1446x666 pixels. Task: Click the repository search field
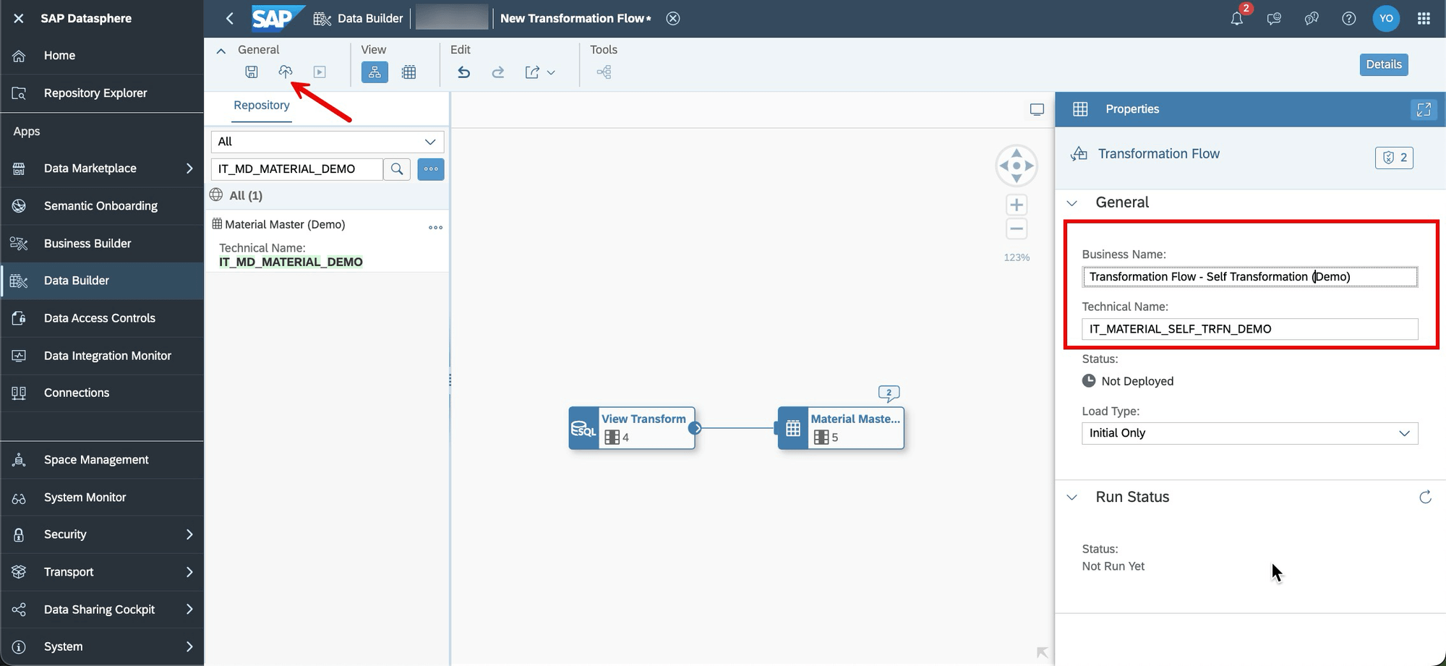(297, 169)
